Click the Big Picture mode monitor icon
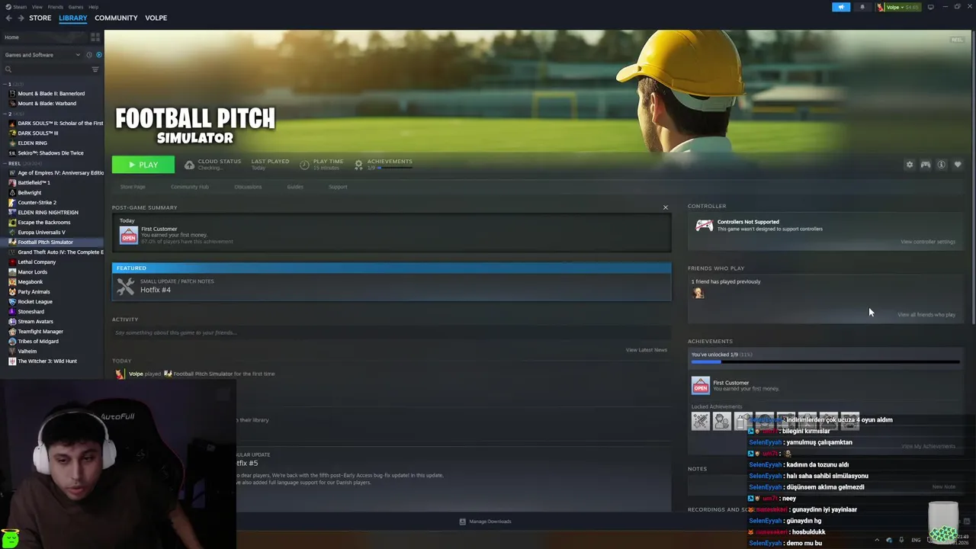The width and height of the screenshot is (976, 549). click(x=930, y=7)
